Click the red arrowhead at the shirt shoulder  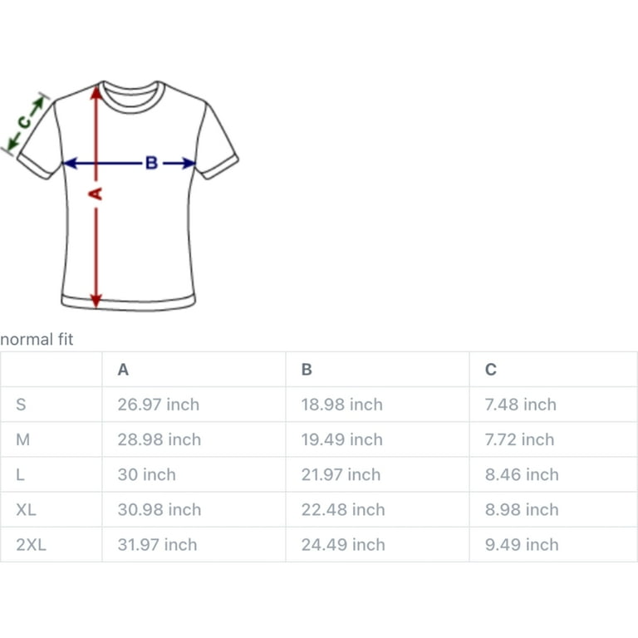click(x=96, y=93)
